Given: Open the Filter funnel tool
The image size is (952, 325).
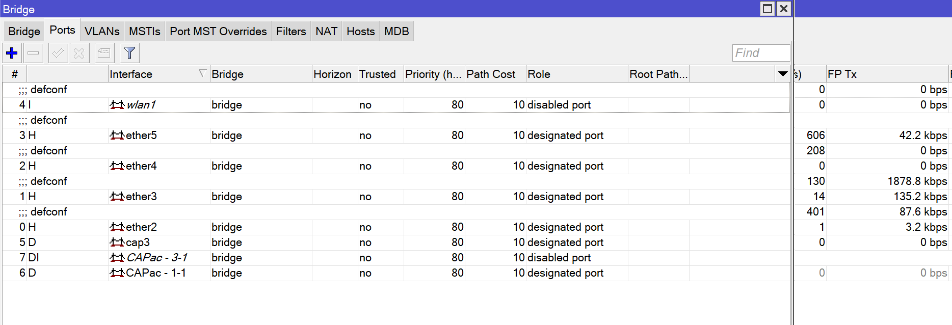Looking at the screenshot, I should [x=129, y=53].
